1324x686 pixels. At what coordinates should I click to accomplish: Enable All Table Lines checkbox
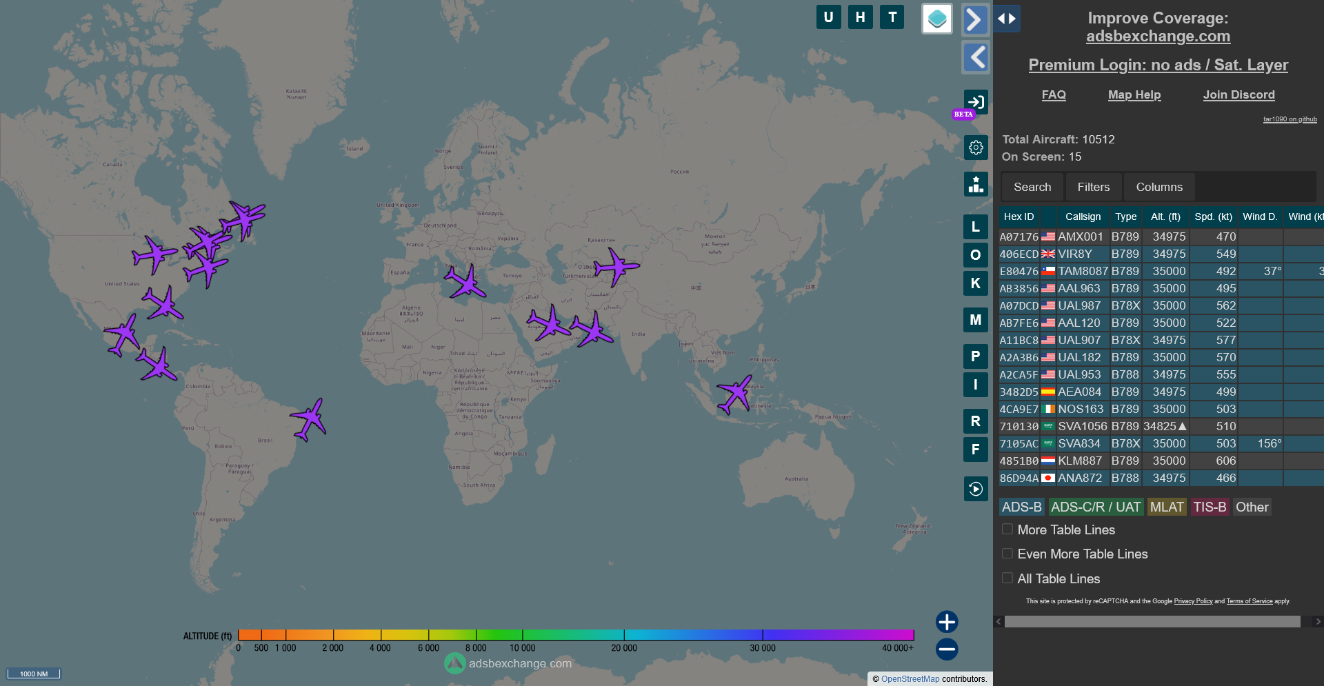click(x=1007, y=578)
